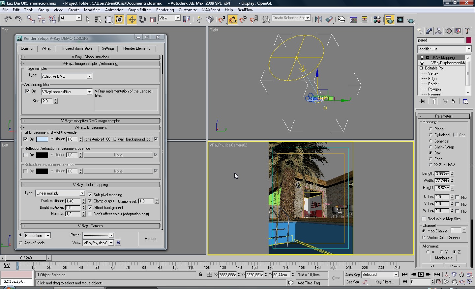Toggle the Angle Snap tool
This screenshot has width=475, height=289.
point(233,20)
